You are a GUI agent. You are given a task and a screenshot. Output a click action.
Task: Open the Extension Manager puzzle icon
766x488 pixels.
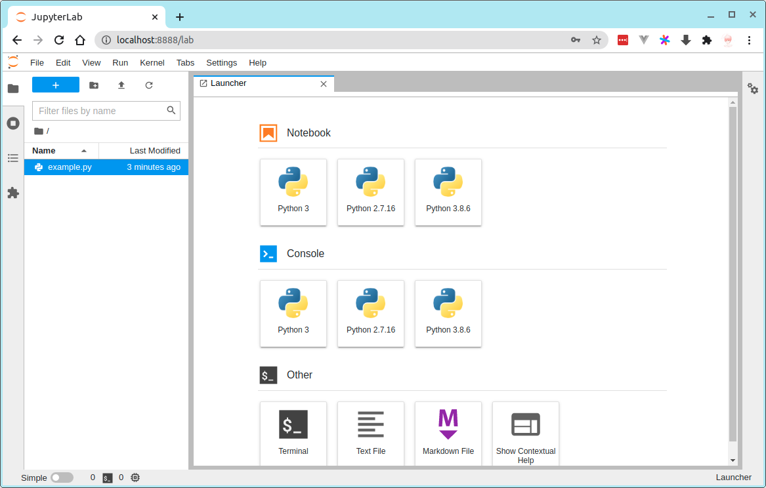click(13, 193)
